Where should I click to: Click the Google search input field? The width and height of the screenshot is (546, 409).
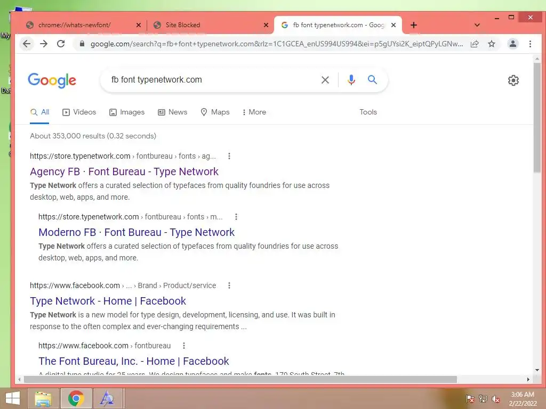pyautogui.click(x=212, y=80)
